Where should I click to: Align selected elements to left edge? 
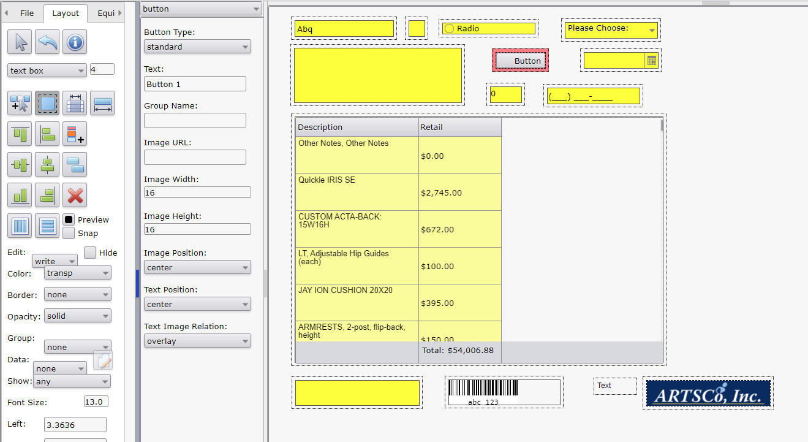pyautogui.click(x=47, y=134)
